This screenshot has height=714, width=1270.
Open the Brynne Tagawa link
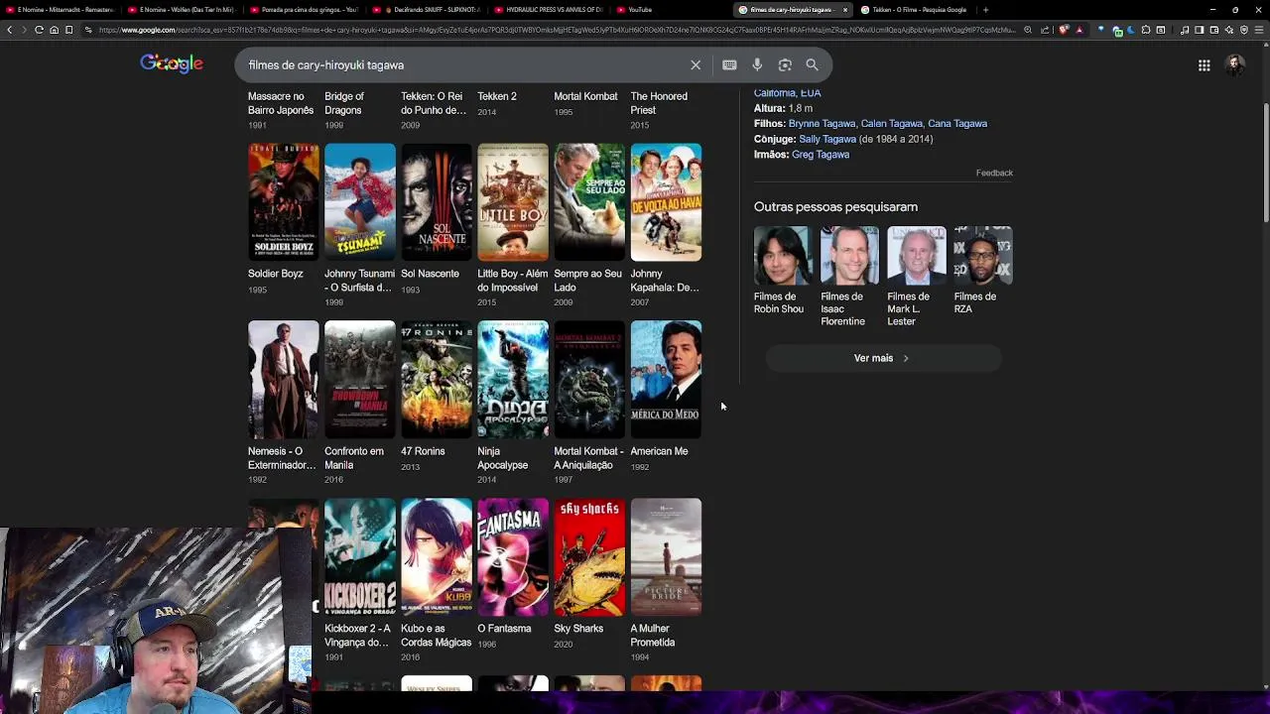click(x=822, y=124)
